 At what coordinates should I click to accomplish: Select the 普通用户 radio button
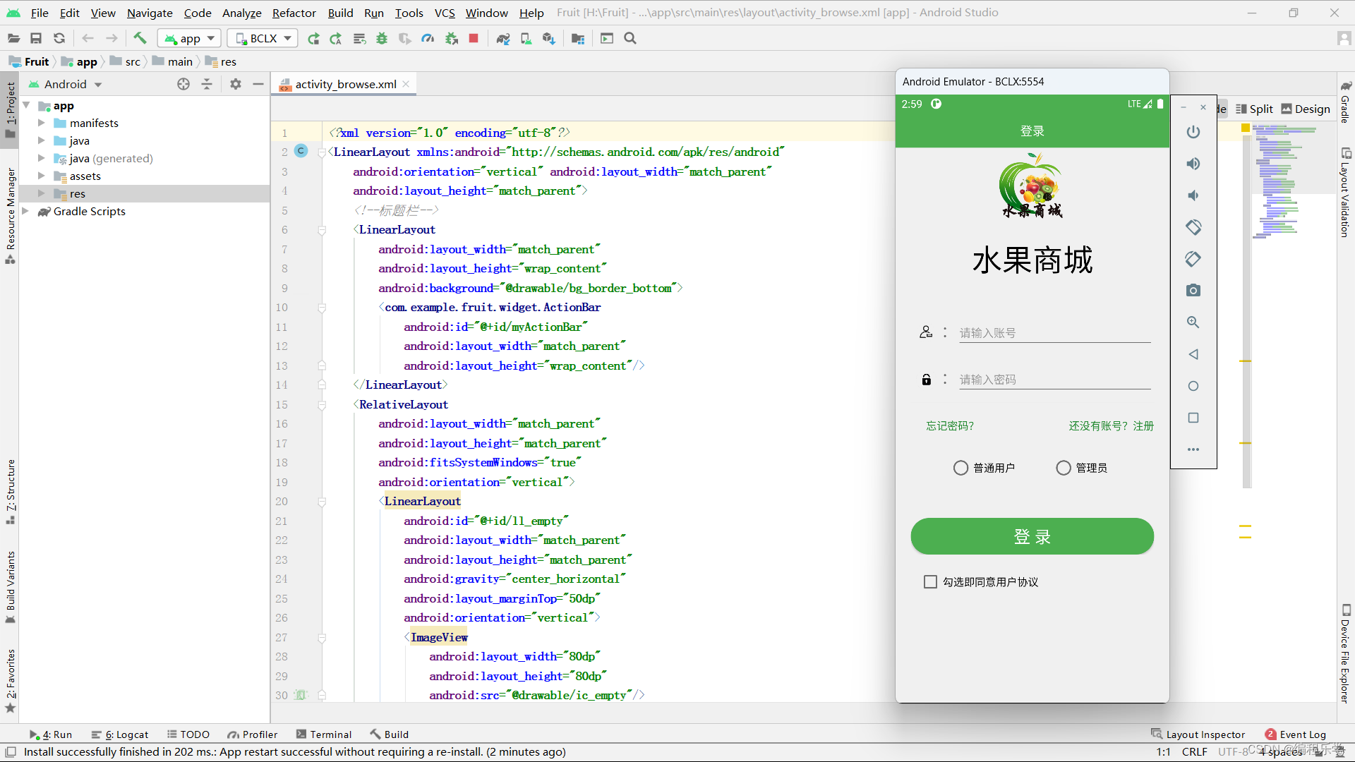(x=960, y=468)
